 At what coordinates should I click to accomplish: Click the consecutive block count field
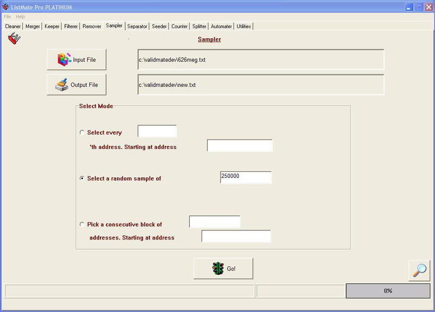click(x=214, y=221)
